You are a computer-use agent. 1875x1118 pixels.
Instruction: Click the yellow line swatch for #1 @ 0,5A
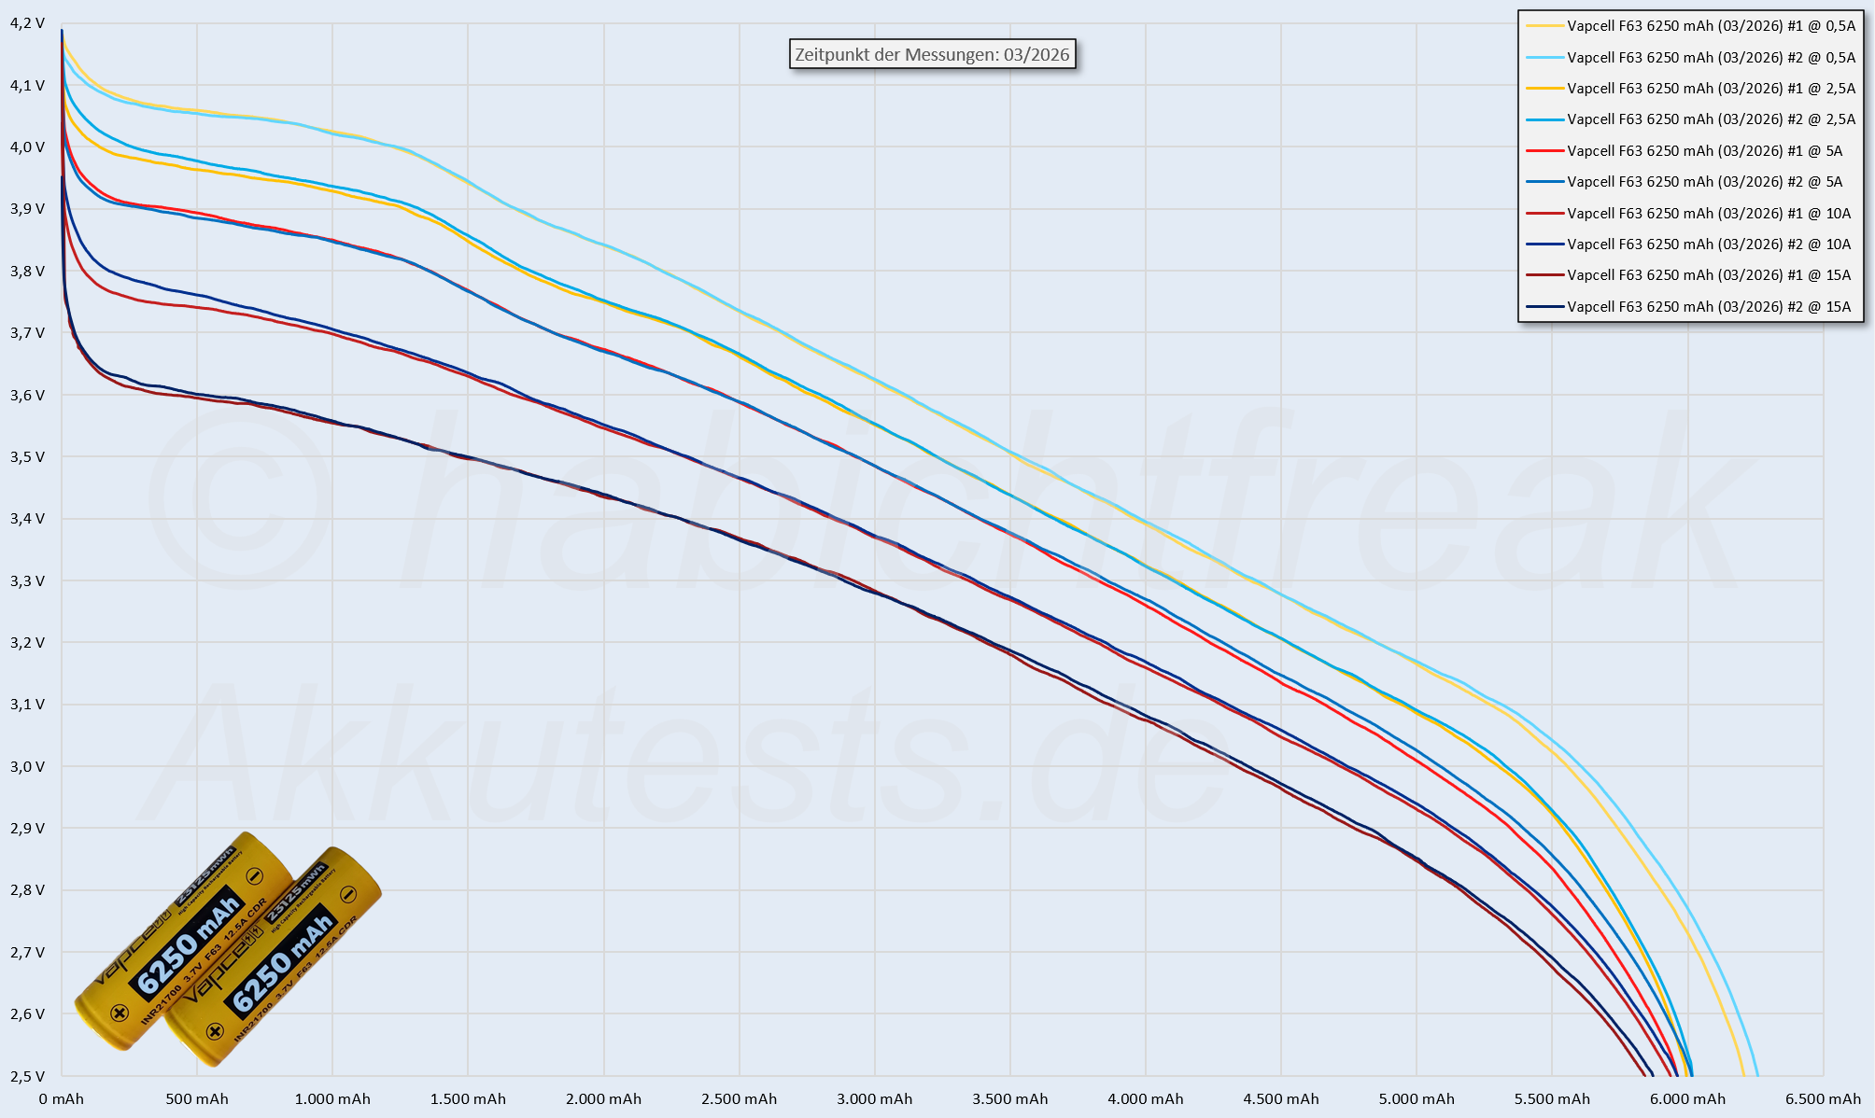pos(1544,26)
